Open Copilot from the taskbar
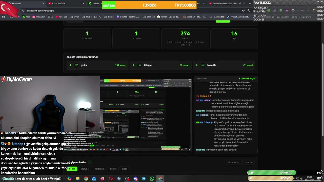Image resolution: width=324 pixels, height=182 pixels. click(69, 179)
